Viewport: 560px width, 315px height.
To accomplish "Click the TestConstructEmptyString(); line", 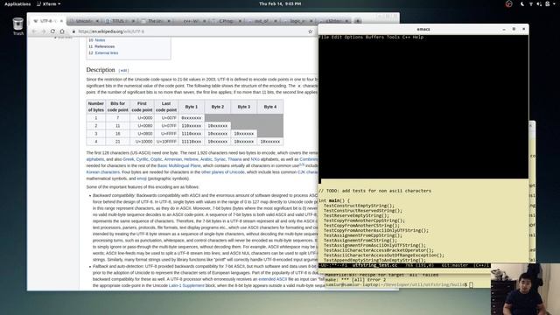I will pos(359,206).
